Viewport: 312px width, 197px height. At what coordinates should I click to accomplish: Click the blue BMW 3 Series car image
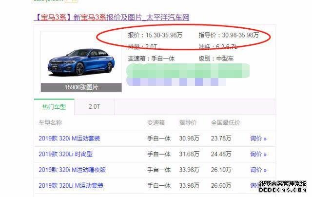81,62
